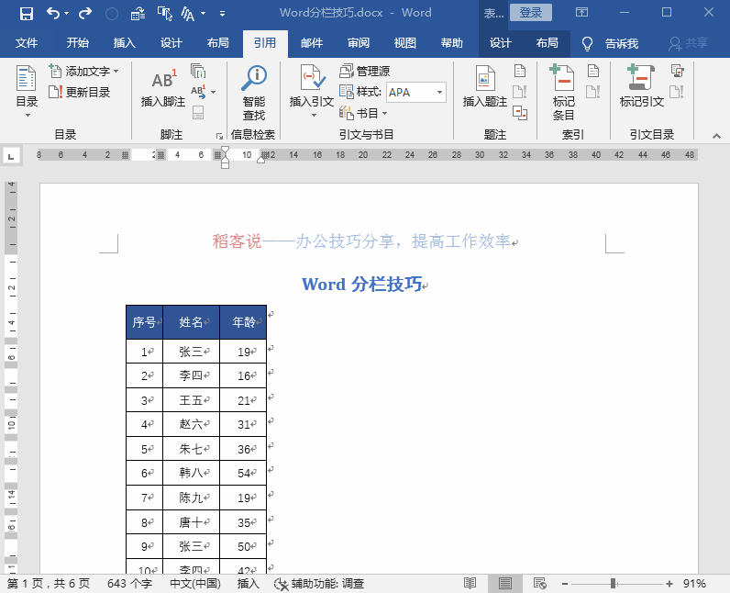This screenshot has width=730, height=593.
Task: Switch to Read Mode view
Action: tap(470, 583)
